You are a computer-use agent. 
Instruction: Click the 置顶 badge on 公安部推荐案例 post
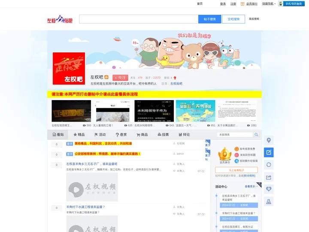point(70,154)
